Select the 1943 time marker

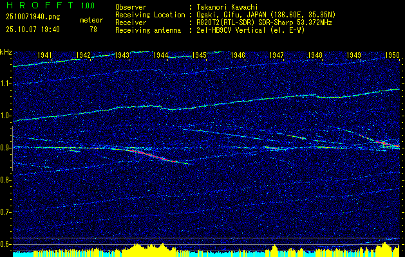point(122,55)
